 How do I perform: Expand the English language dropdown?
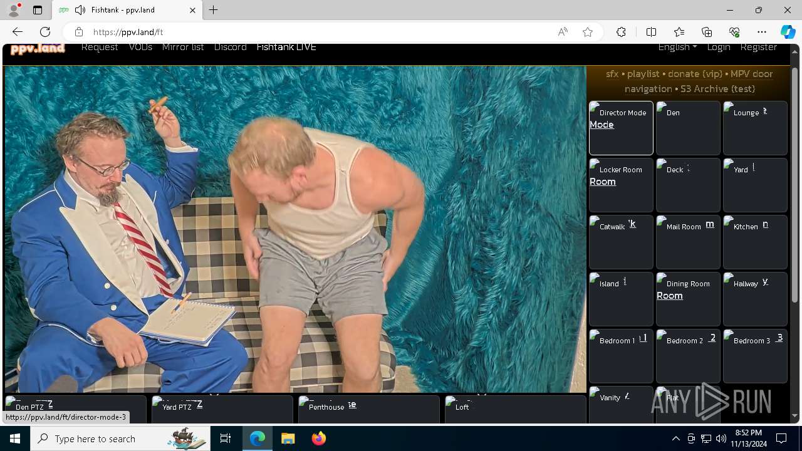677,48
